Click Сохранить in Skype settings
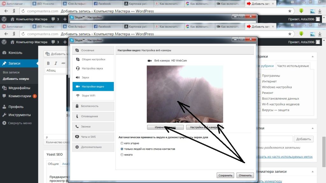This screenshot has height=183, width=326. (x=225, y=175)
